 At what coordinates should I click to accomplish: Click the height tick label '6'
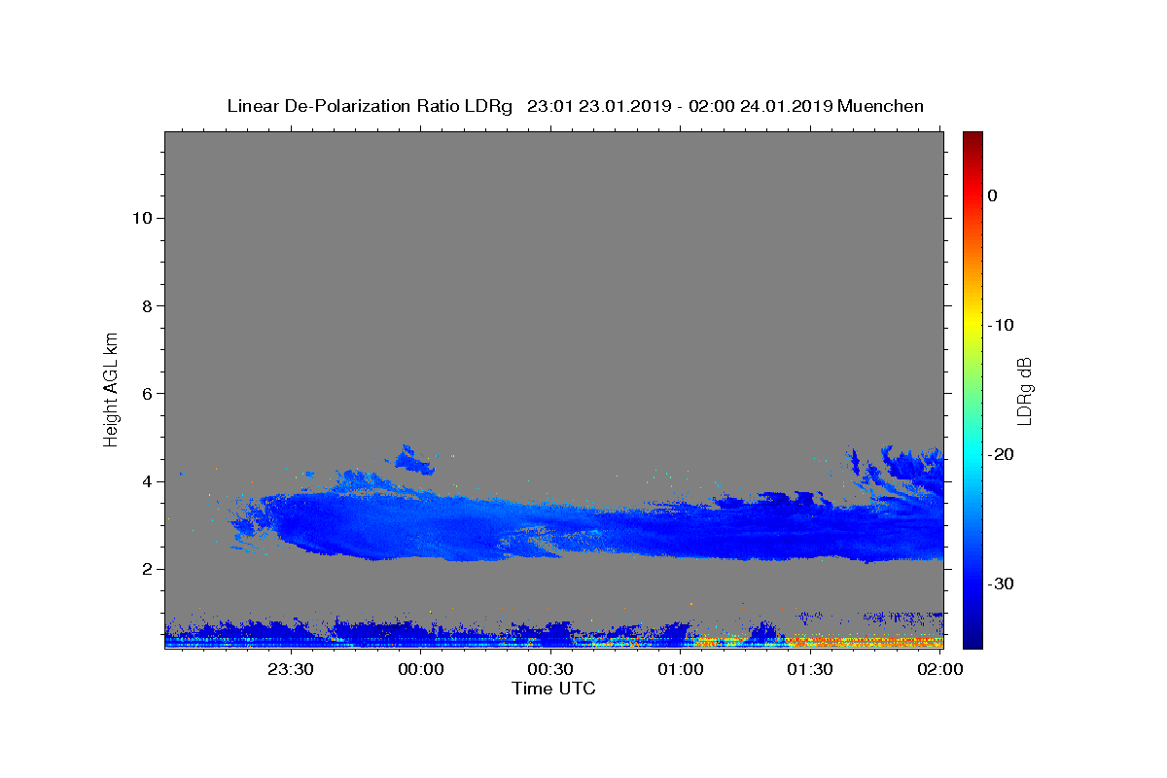tap(145, 394)
